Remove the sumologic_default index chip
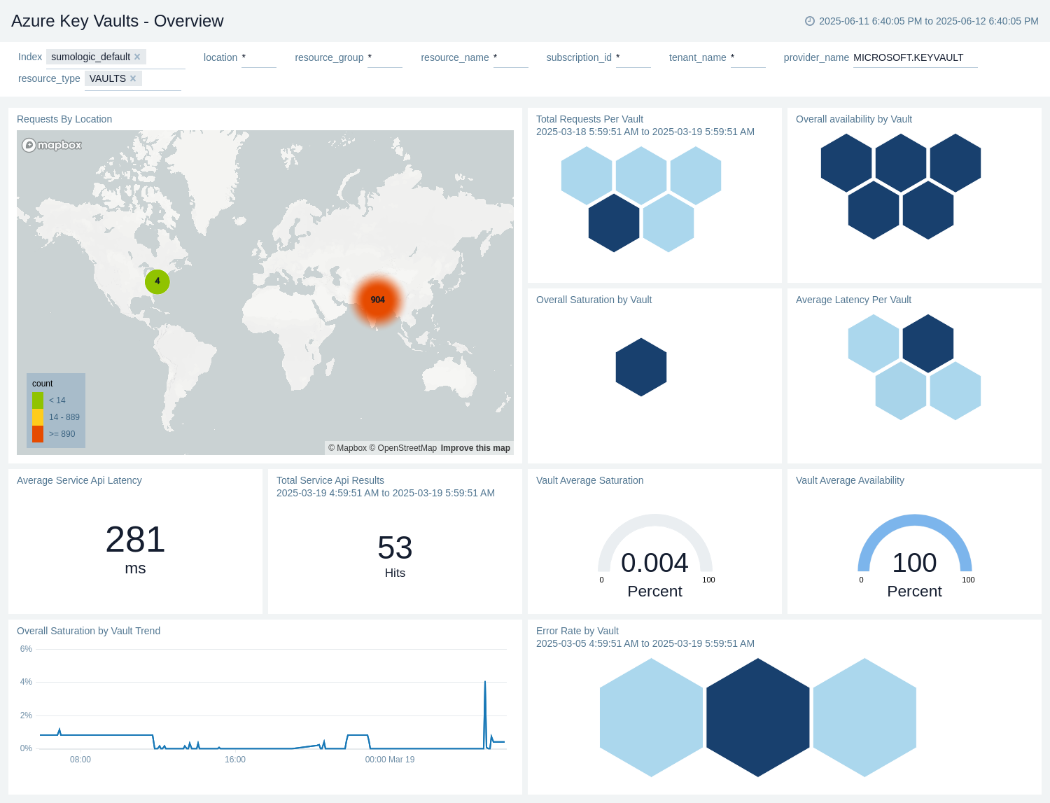 [x=137, y=57]
